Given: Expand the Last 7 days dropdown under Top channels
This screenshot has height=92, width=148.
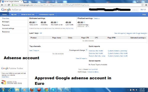Looking at the screenshot, I should click(x=34, y=50).
